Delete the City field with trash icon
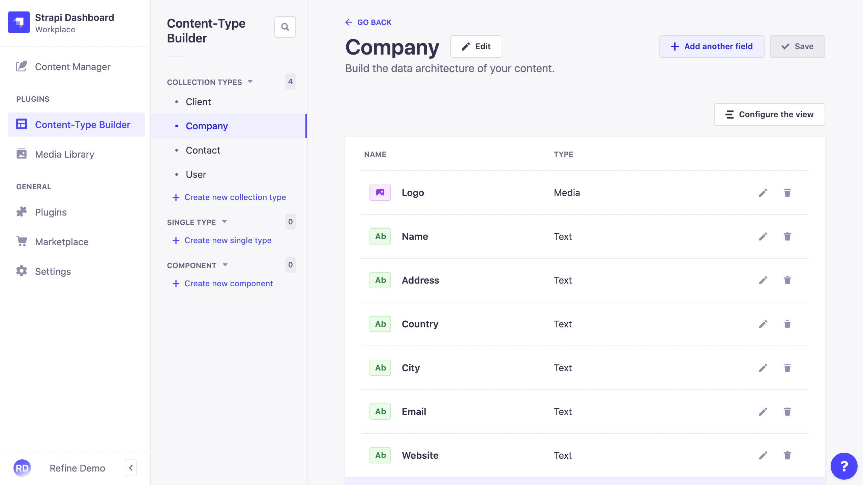This screenshot has width=863, height=485. tap(787, 368)
